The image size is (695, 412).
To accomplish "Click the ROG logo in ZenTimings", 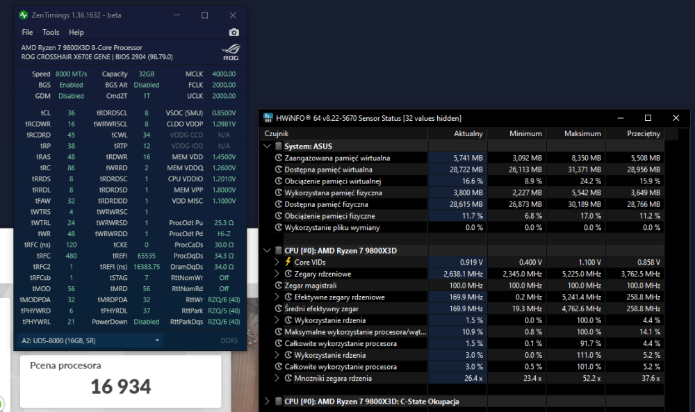I will [x=229, y=52].
